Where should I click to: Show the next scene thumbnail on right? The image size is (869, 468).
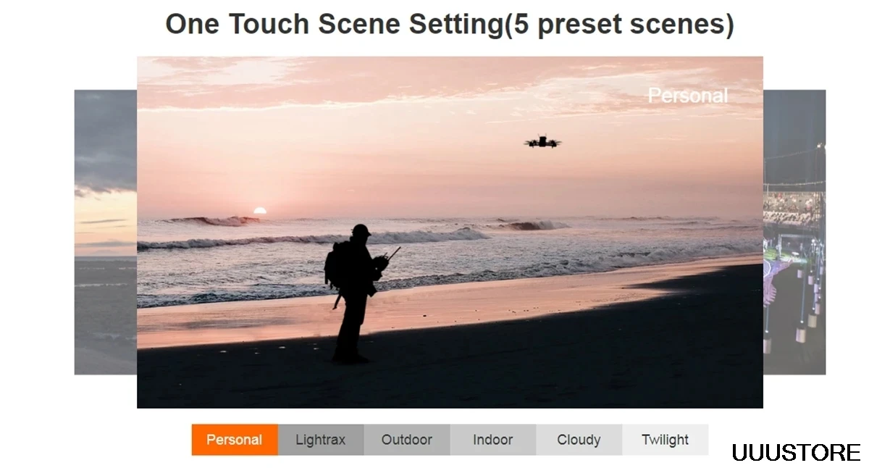click(794, 232)
